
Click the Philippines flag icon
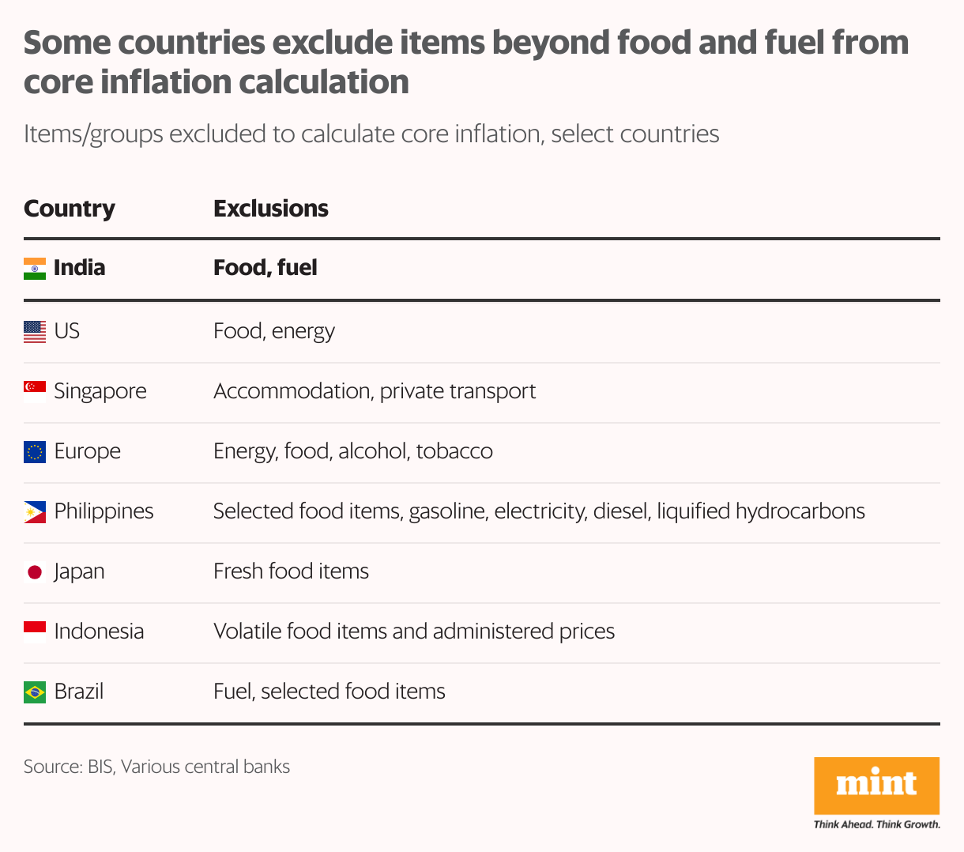click(35, 512)
